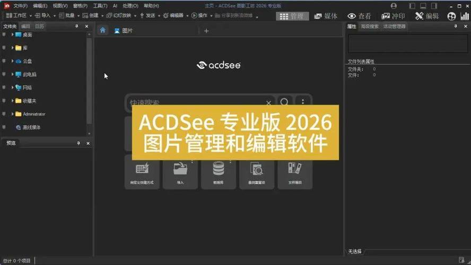The image size is (471, 265).
Task: Open the AI menu
Action: [x=115, y=6]
